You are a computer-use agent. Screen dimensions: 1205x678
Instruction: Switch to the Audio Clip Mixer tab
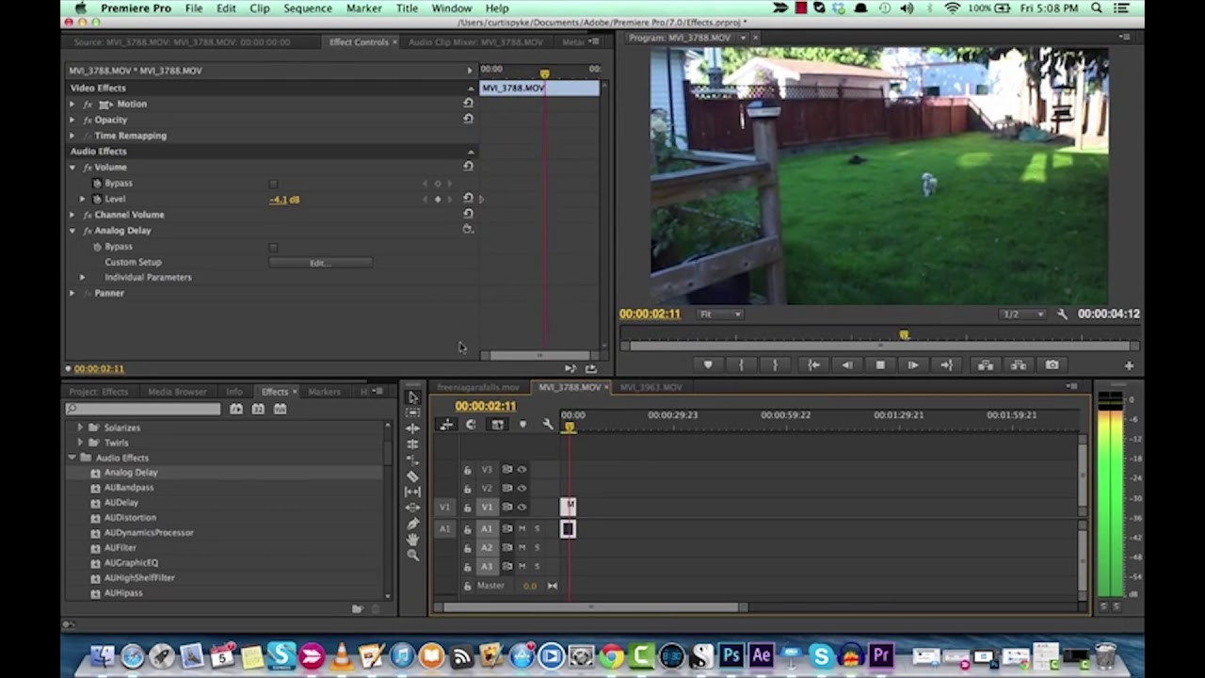[476, 42]
